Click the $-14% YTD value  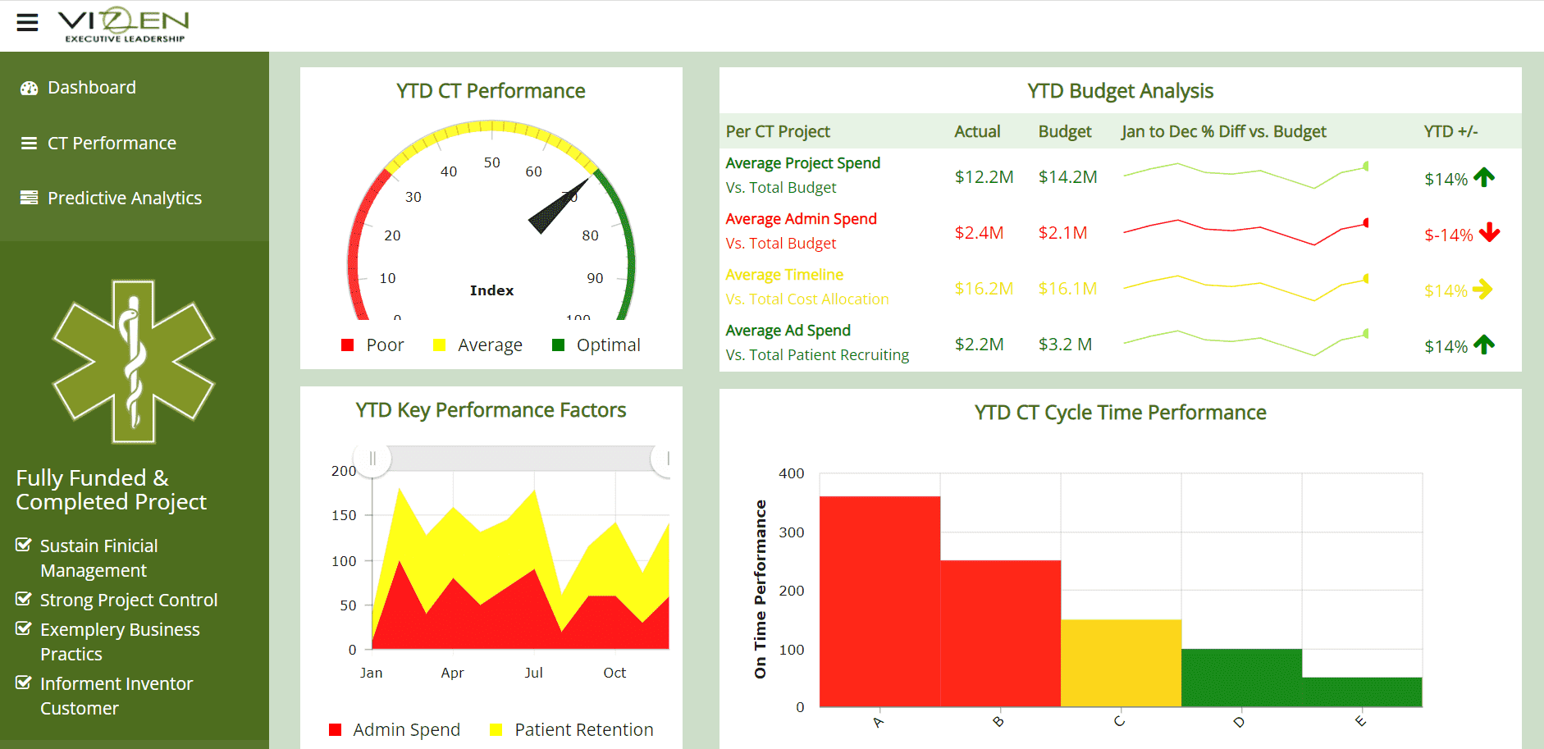(x=1448, y=235)
